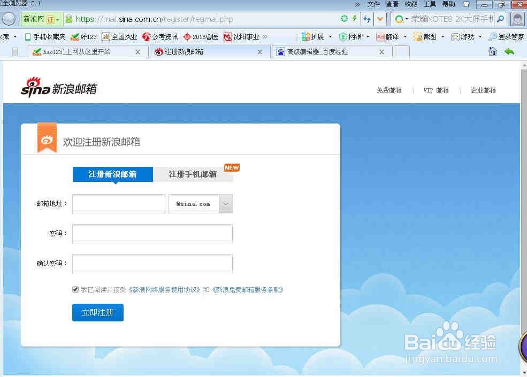Go to 企业邮箱 link
The width and height of the screenshot is (527, 377).
click(483, 90)
